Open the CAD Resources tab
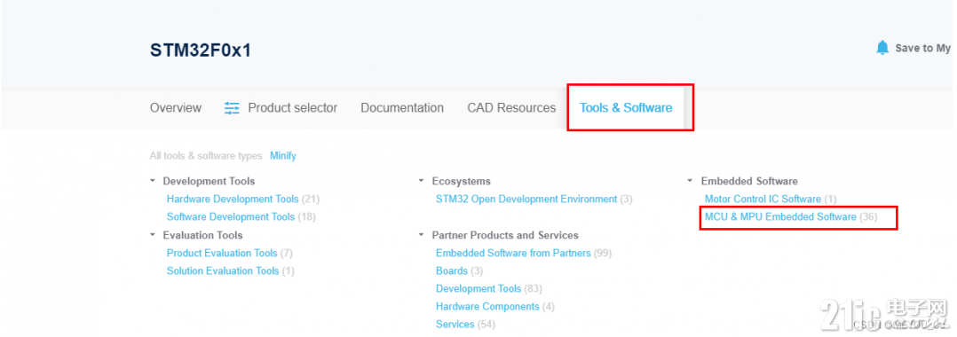The image size is (957, 337). pyautogui.click(x=511, y=108)
